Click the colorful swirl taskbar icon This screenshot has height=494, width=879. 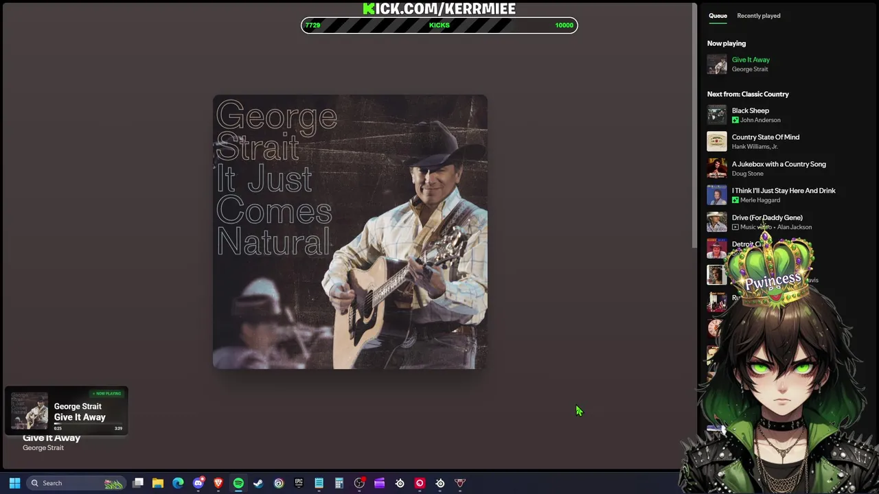point(279,483)
